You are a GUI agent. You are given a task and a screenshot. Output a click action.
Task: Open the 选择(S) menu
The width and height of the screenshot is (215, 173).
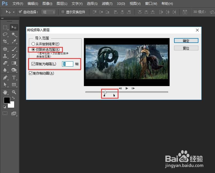92,3
